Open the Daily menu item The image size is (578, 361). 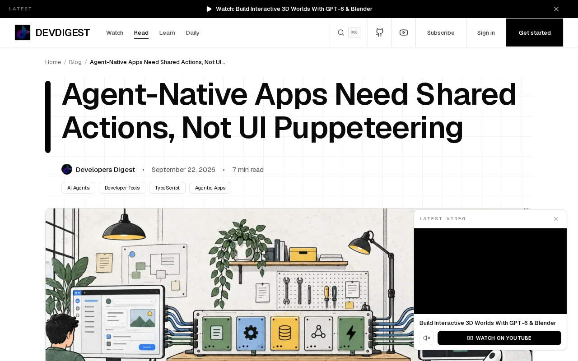click(x=193, y=33)
